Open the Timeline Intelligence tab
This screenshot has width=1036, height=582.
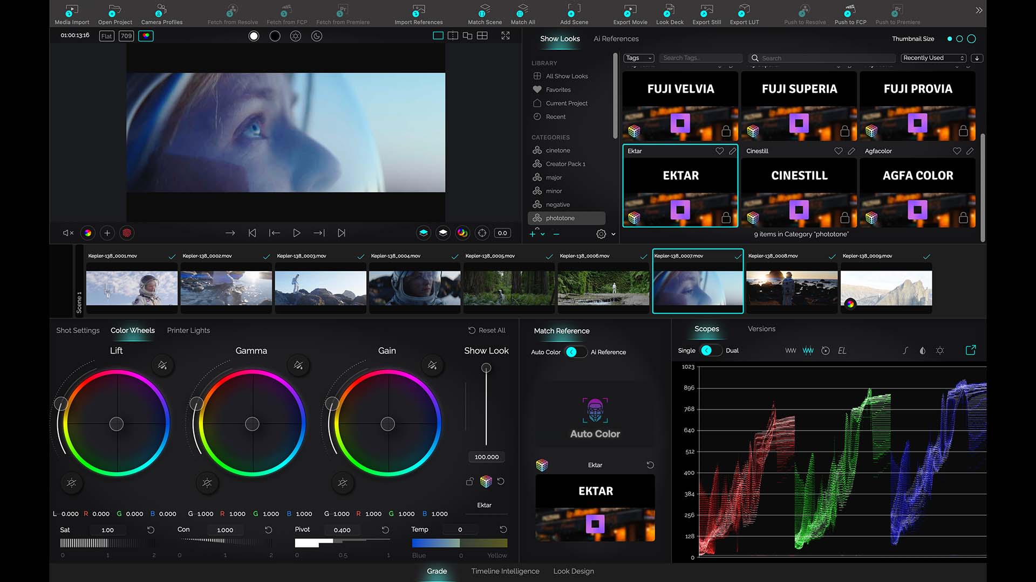tap(505, 571)
